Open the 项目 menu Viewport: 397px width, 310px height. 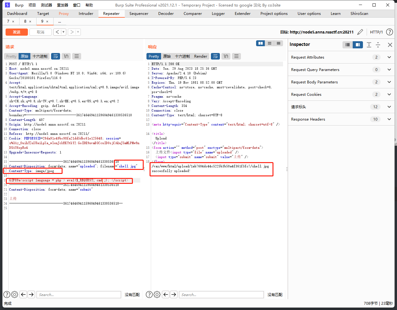[x=32, y=5]
